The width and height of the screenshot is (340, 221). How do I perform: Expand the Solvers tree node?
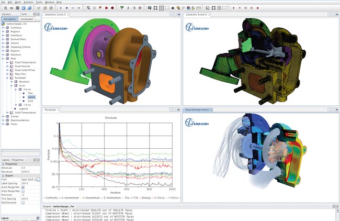(x=3, y=43)
